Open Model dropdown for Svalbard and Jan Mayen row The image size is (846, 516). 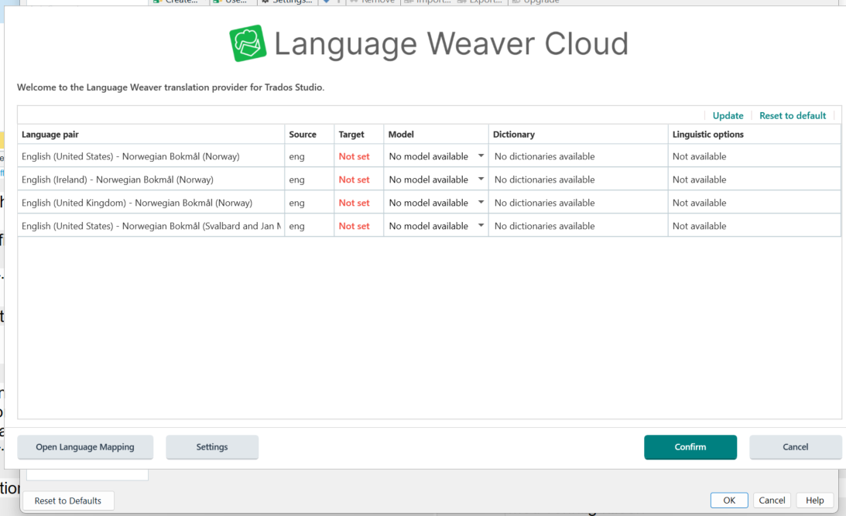coord(436,226)
